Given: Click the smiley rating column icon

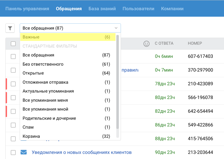Looking at the screenshot, I should (147, 44).
